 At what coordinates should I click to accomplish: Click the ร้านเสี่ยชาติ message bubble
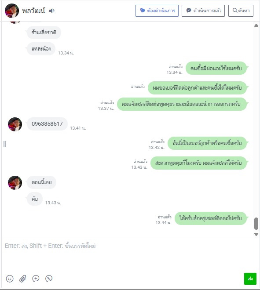coord(44,33)
